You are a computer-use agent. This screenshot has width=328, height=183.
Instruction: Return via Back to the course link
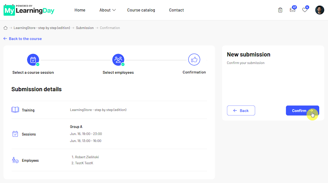(22, 39)
